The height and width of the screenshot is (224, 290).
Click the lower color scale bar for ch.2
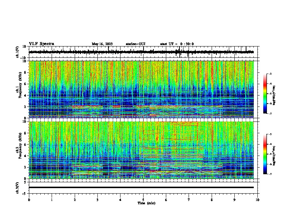pyautogui.click(x=265, y=154)
